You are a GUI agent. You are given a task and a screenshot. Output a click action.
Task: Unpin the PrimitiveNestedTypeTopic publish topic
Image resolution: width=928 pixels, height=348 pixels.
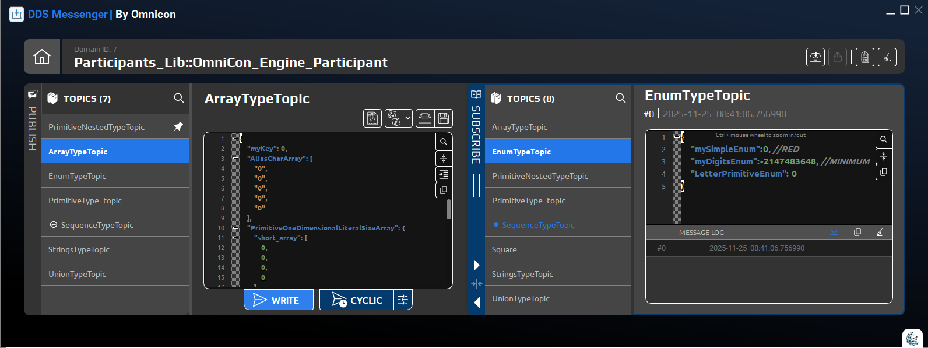(x=178, y=126)
